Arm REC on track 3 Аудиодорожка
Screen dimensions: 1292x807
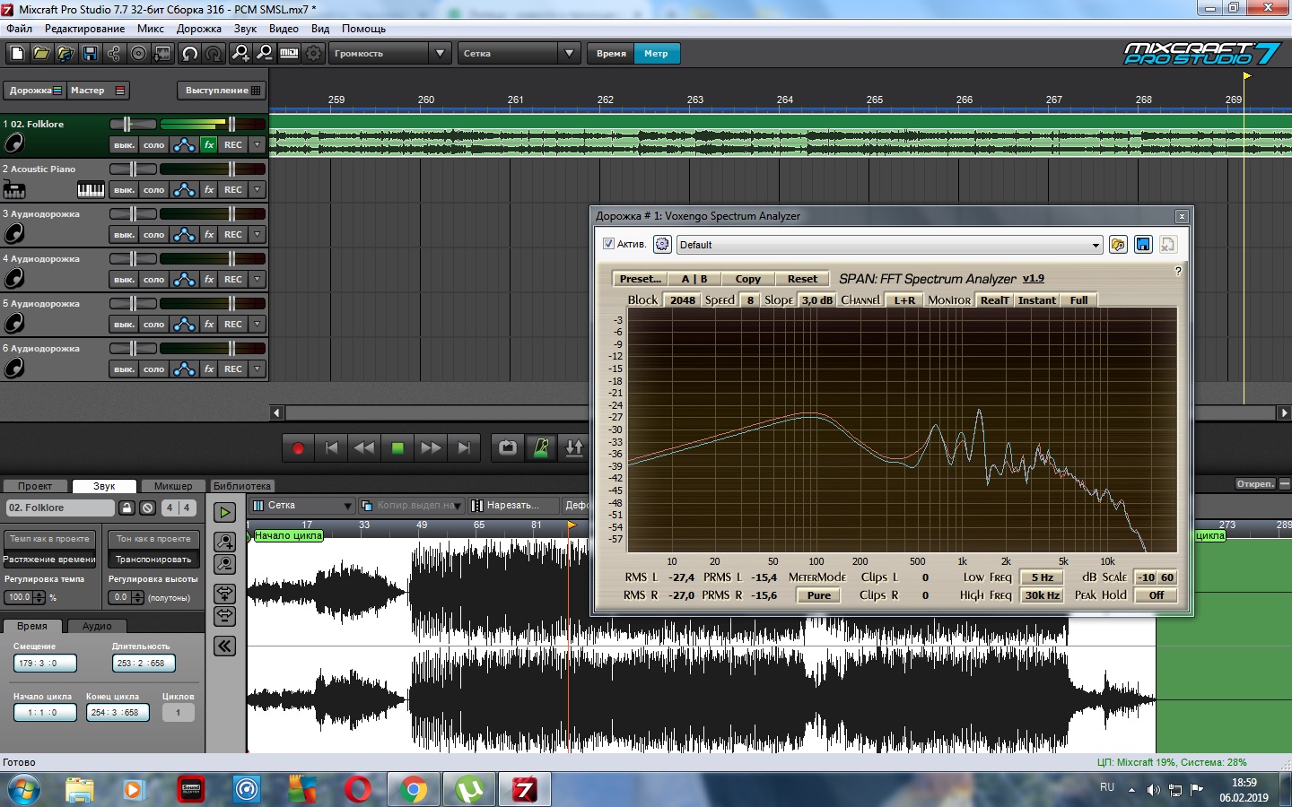click(x=233, y=234)
